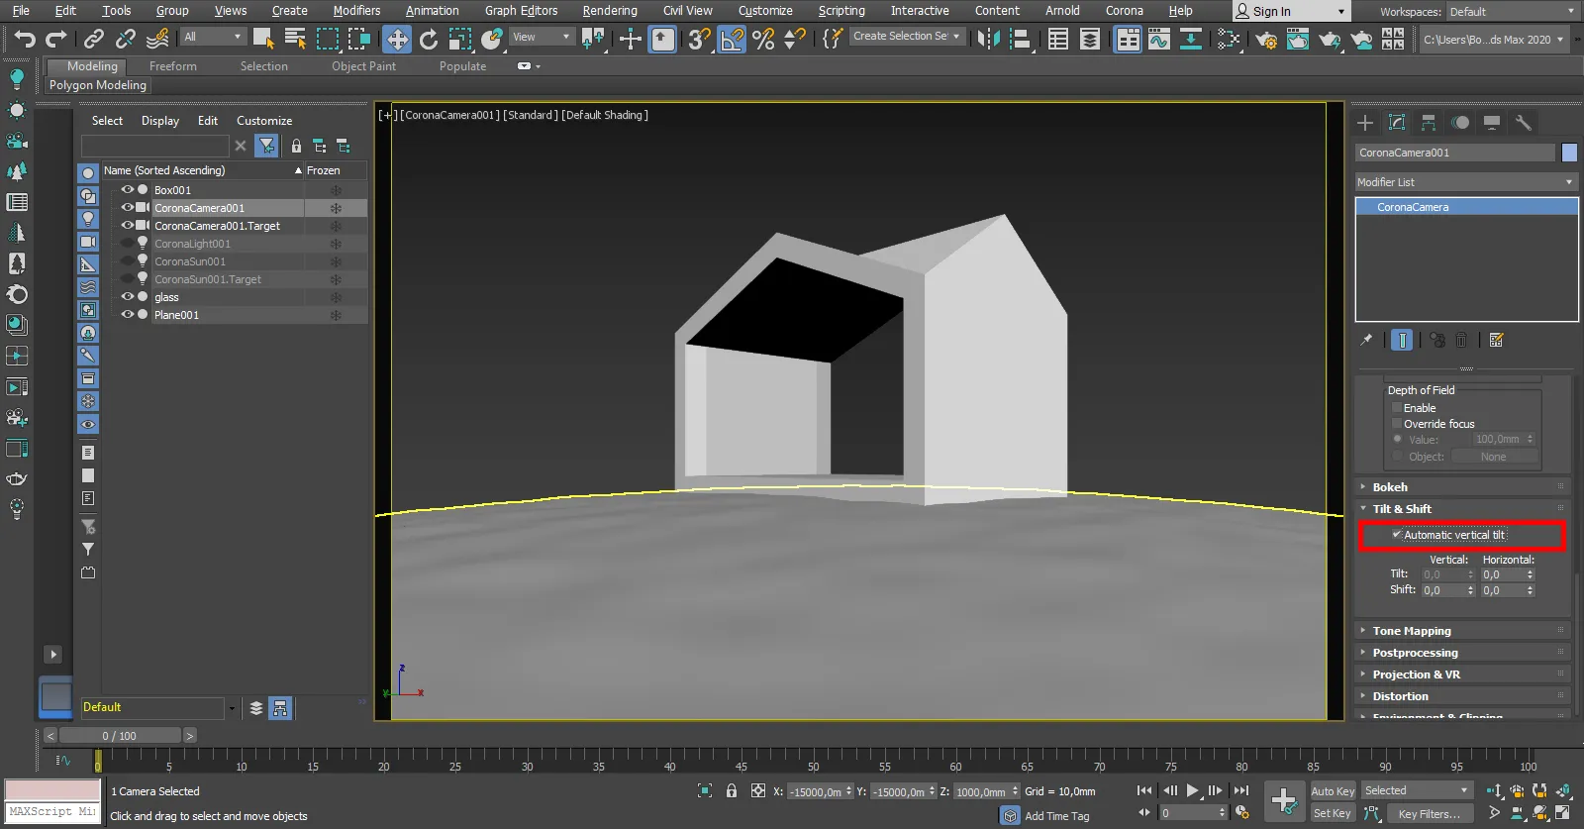Image resolution: width=1584 pixels, height=829 pixels.
Task: Toggle the Angle Snap icon
Action: pyautogui.click(x=732, y=40)
